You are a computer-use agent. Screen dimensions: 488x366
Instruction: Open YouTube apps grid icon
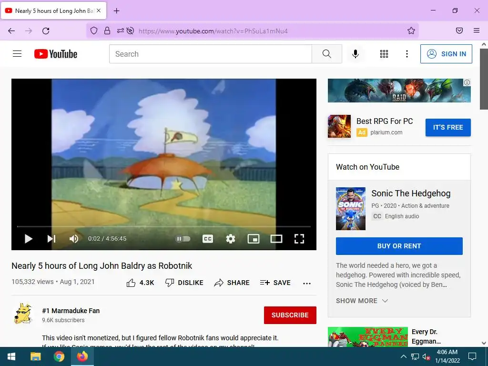point(384,54)
